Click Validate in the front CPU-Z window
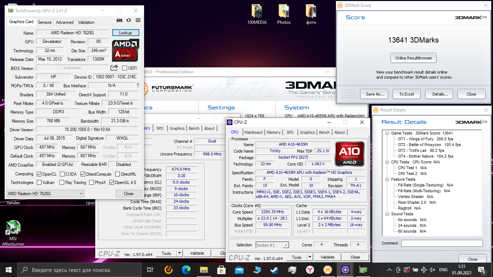This screenshot has width=493, height=277. pos(327,257)
